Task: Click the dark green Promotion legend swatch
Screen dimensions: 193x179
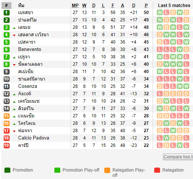Action: pos(7,170)
